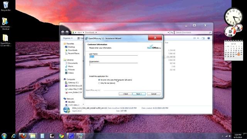
Task: Open video-files network drive
Action: click(x=75, y=89)
